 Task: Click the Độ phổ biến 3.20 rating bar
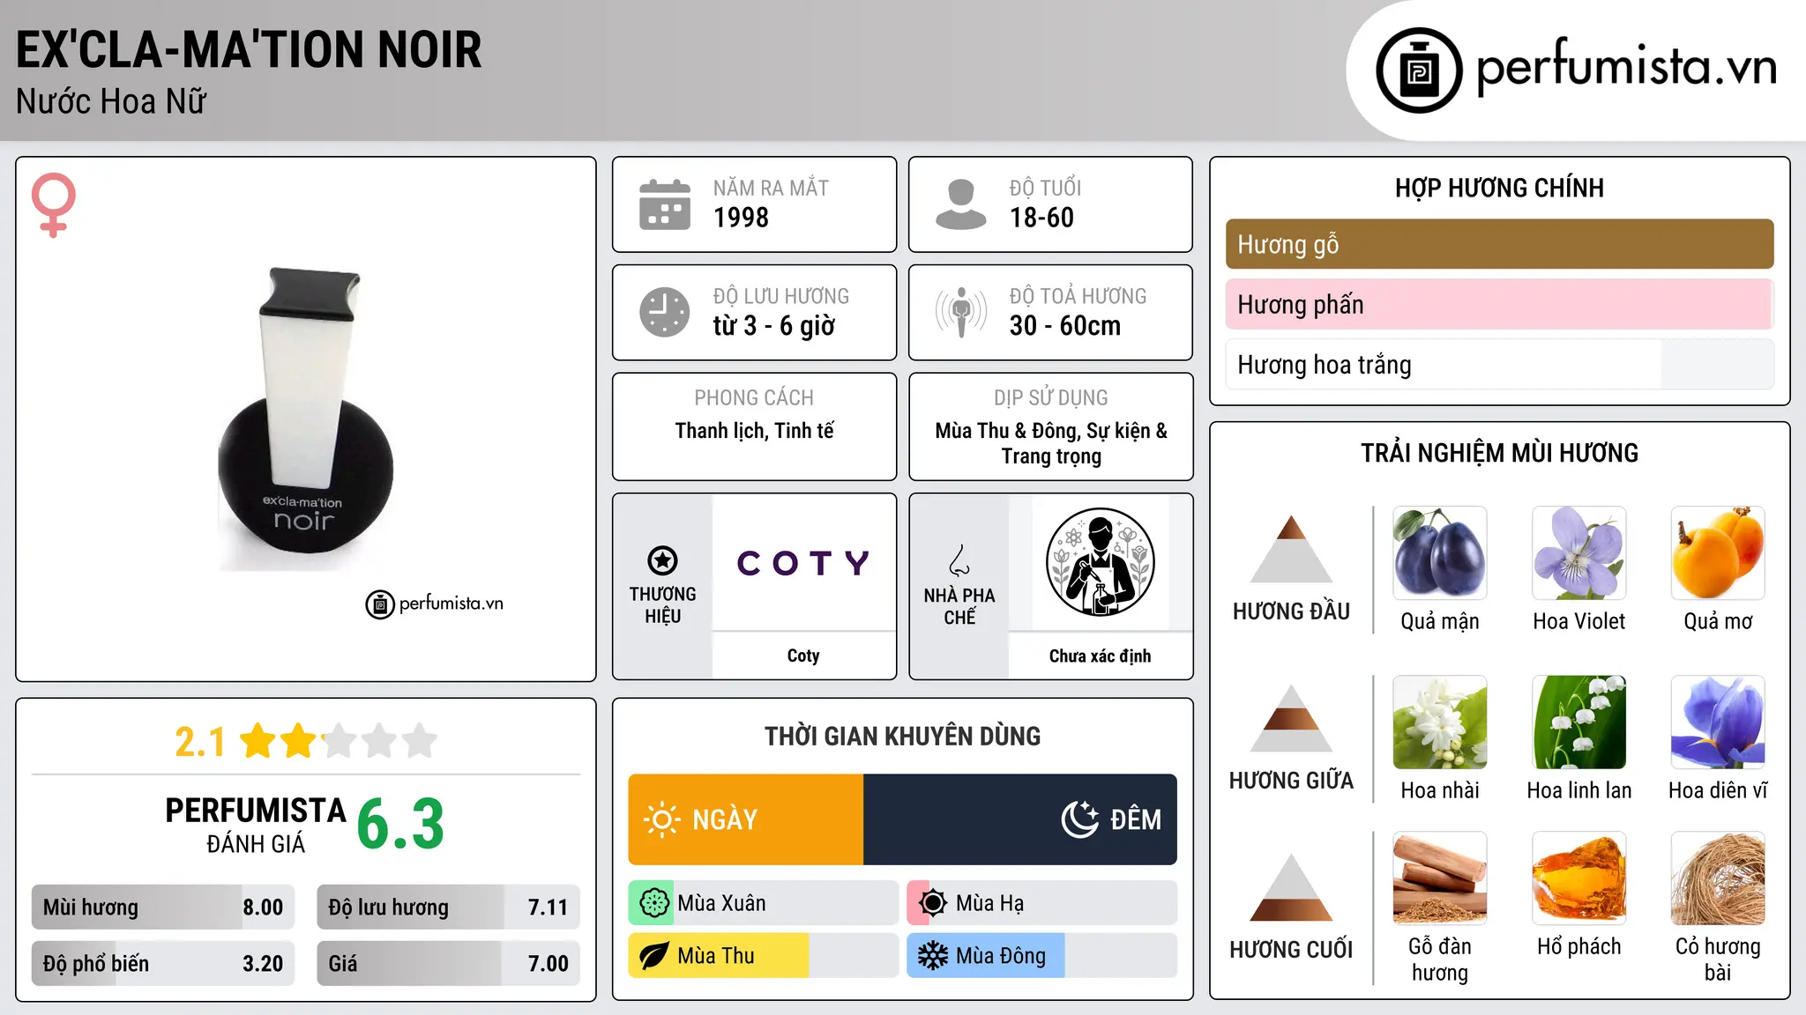click(x=163, y=963)
